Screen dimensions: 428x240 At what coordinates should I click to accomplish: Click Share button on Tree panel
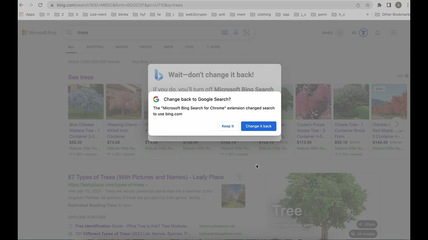coord(366,224)
